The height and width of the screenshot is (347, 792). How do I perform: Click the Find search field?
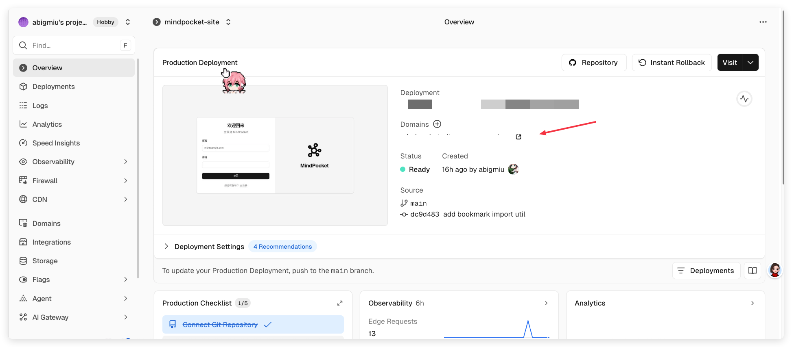73,46
